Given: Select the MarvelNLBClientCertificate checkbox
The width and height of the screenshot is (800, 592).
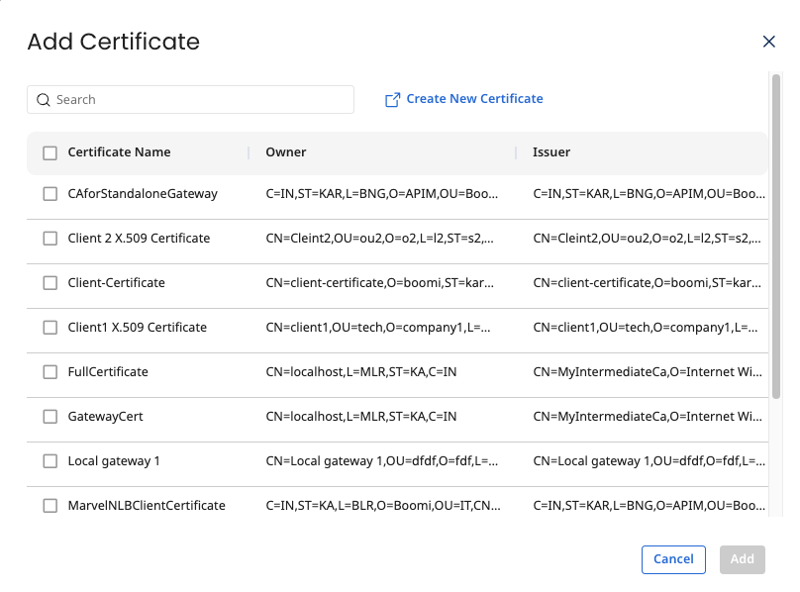Looking at the screenshot, I should click(50, 505).
